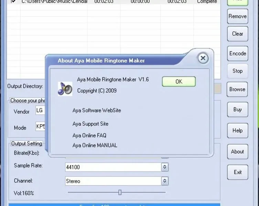Click the music note speaker app icon

[65, 89]
